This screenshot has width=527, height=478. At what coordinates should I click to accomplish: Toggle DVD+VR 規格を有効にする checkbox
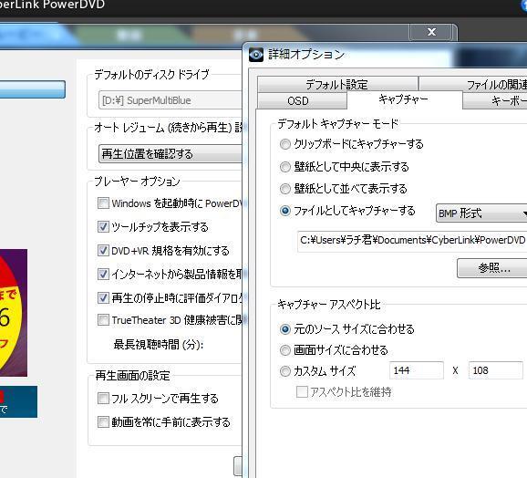coord(103,251)
